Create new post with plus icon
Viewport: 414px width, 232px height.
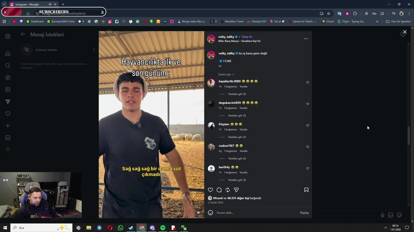coord(8,126)
